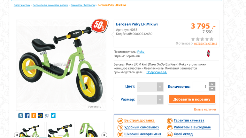
Task: Open the Цвет color dropdown
Action: coord(150,87)
